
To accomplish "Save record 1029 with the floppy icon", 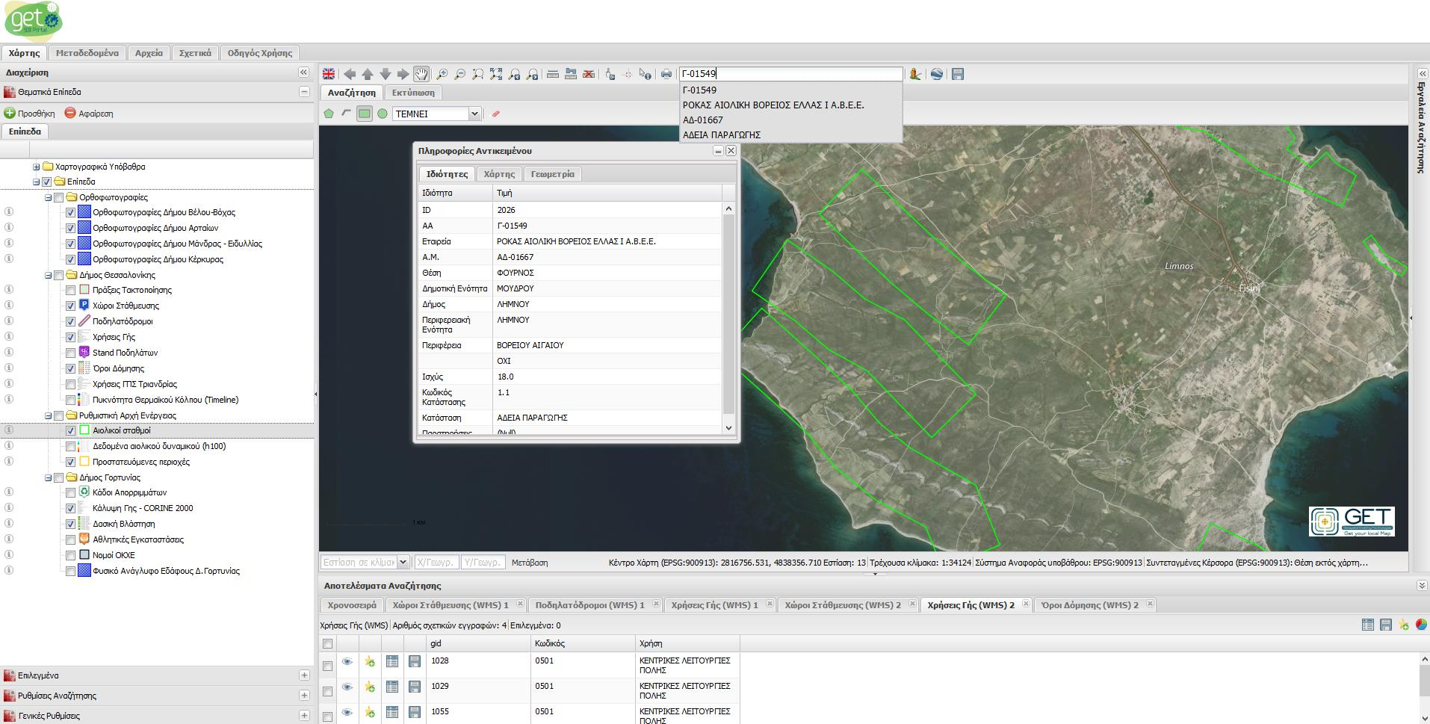I will click(415, 687).
